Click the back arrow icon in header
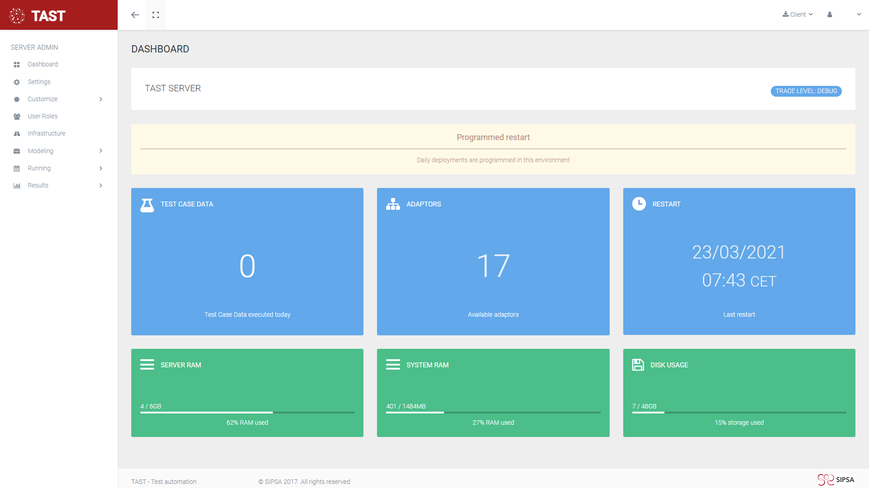Screen dimensions: 869x488 (x=135, y=15)
